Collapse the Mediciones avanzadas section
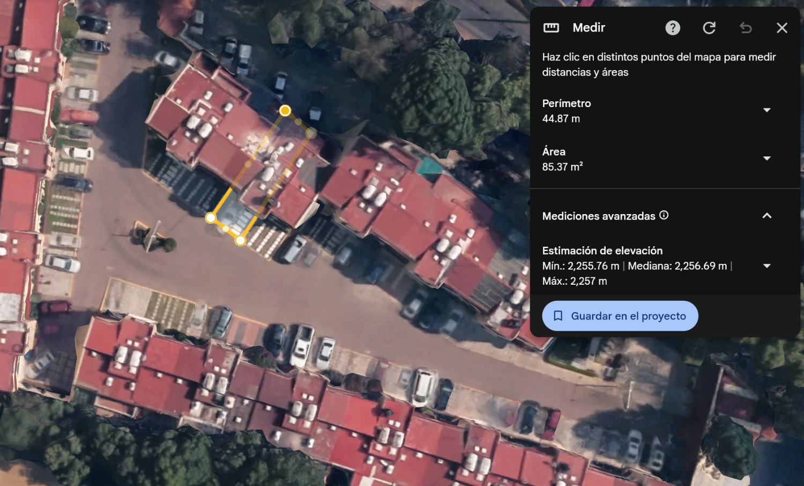 767,216
